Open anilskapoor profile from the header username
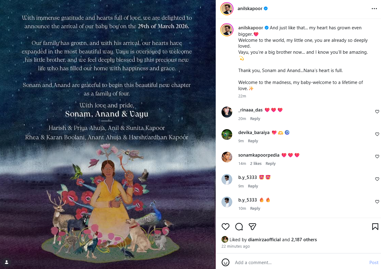This screenshot has height=269, width=381. pyautogui.click(x=250, y=9)
